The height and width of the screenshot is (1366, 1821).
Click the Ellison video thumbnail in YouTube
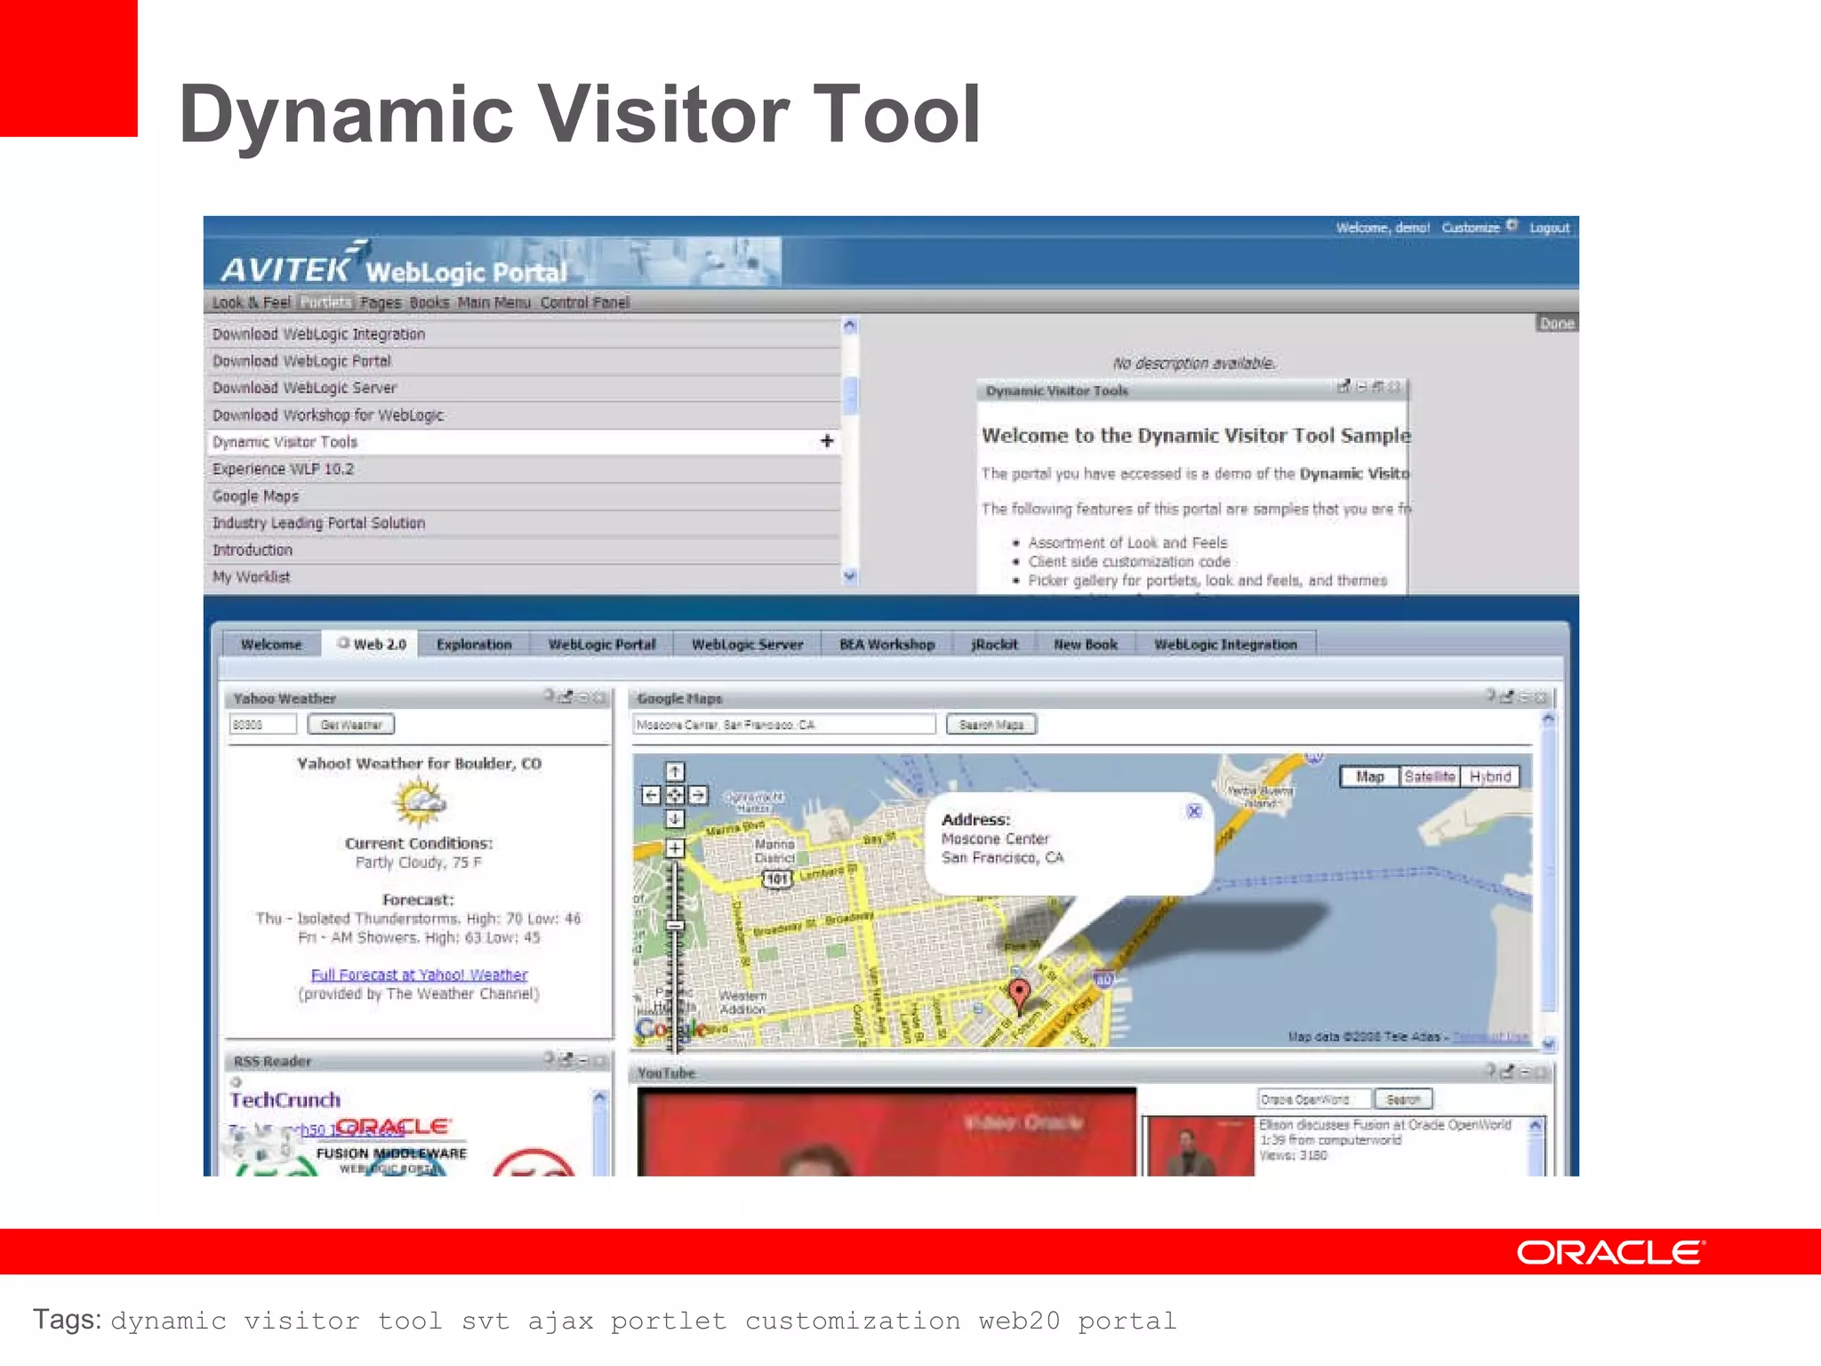tap(1200, 1146)
